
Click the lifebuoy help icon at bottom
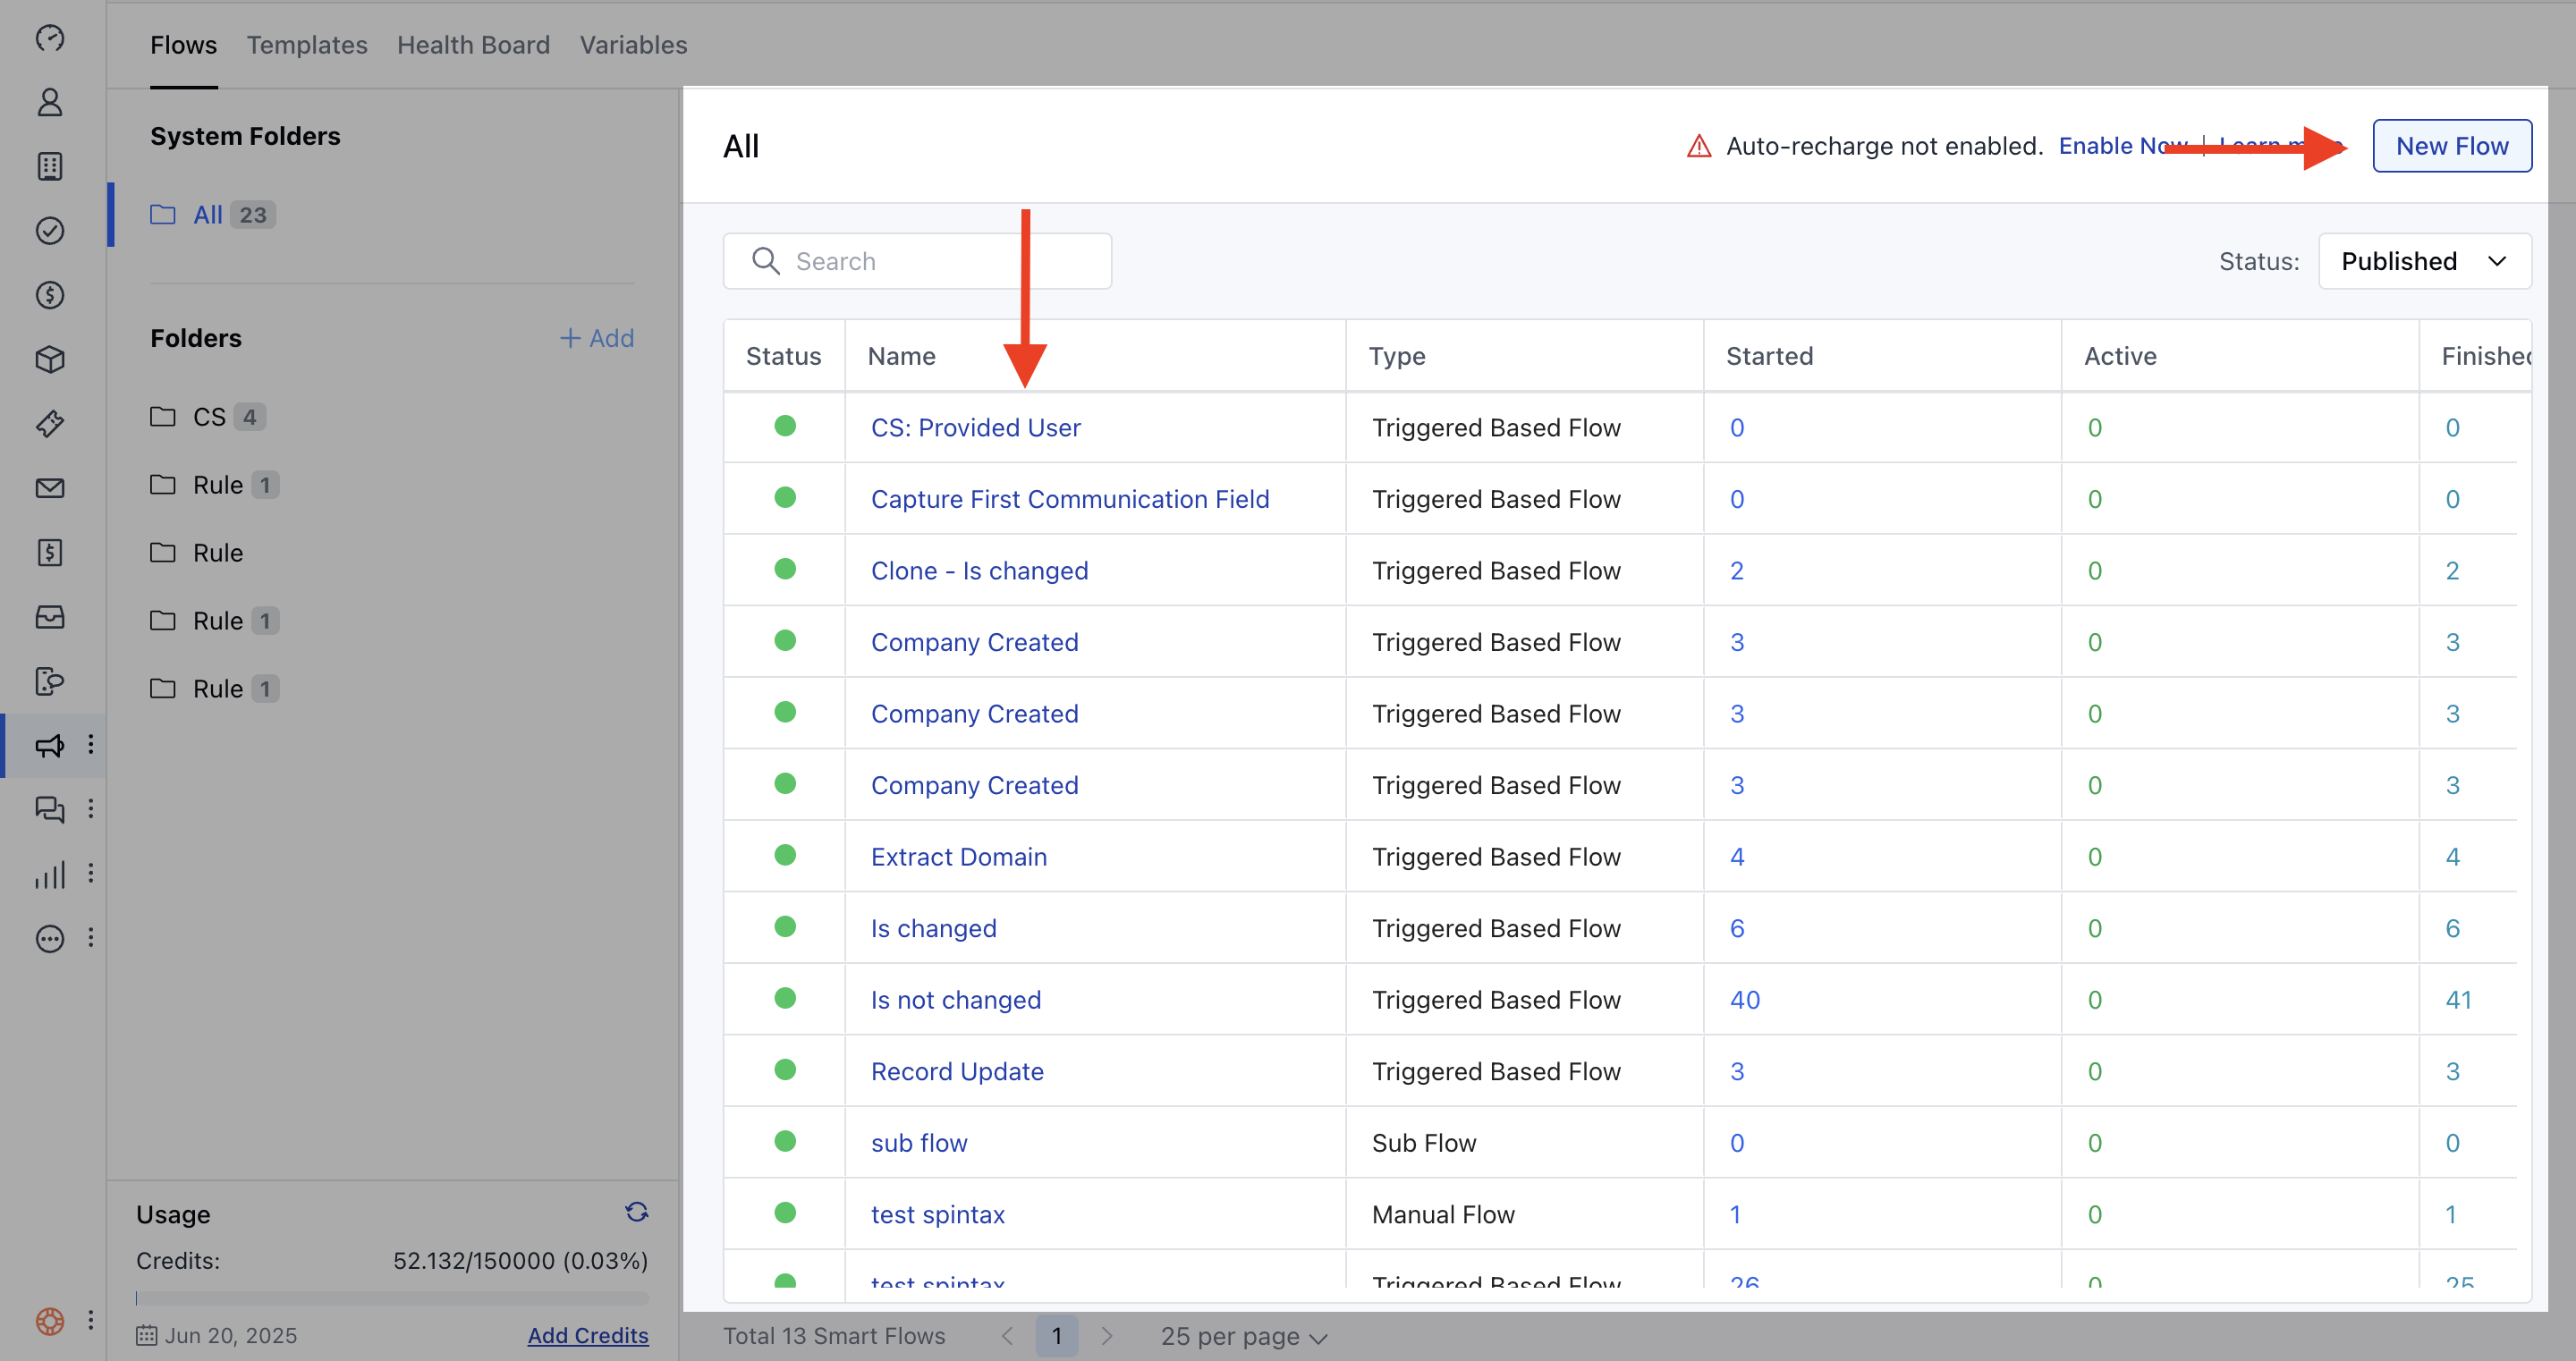pos(50,1321)
